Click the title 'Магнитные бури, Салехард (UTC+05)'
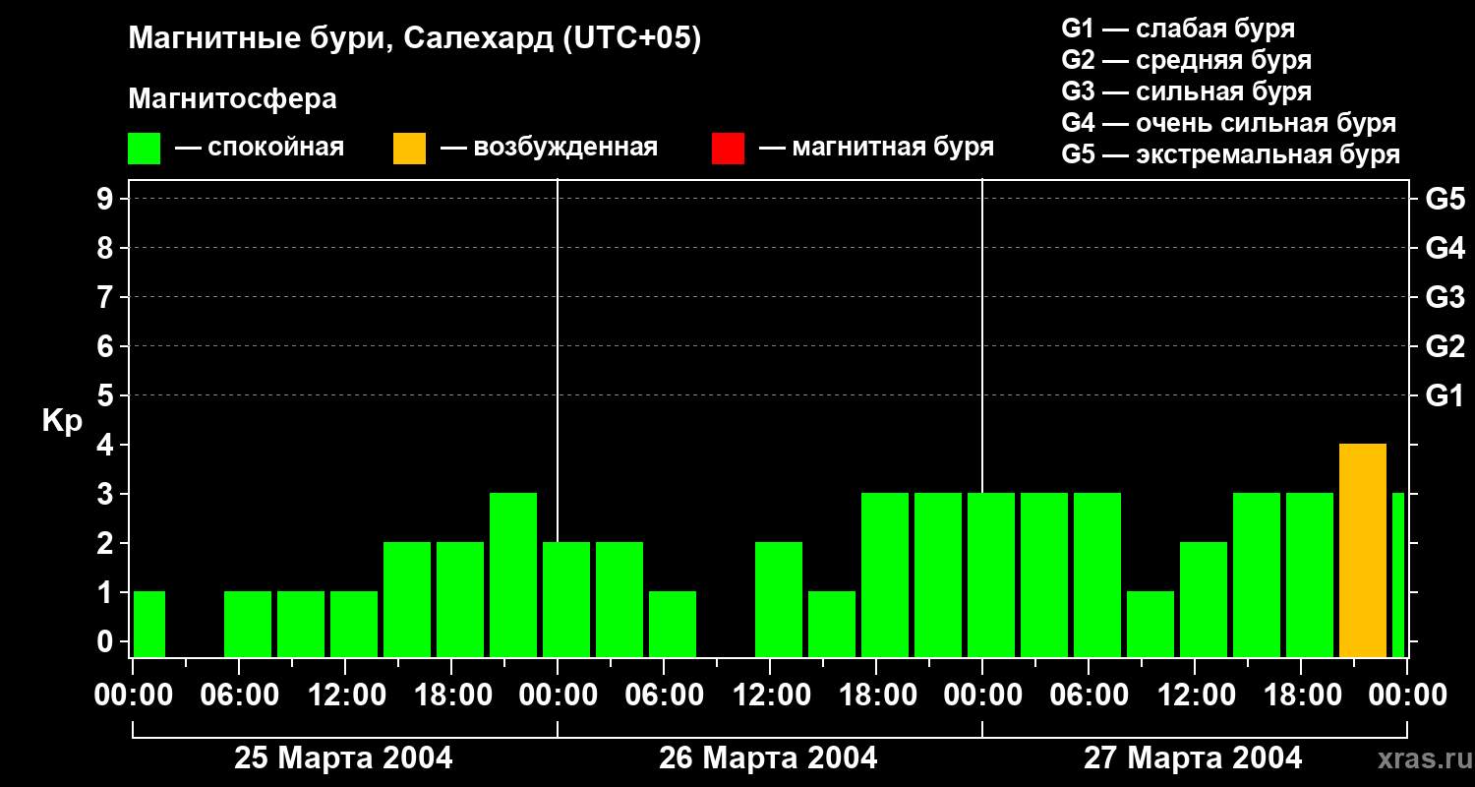The height and width of the screenshot is (787, 1475). coord(415,39)
